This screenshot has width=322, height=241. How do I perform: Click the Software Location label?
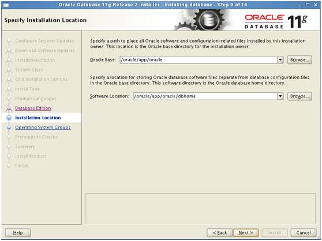[x=109, y=96]
